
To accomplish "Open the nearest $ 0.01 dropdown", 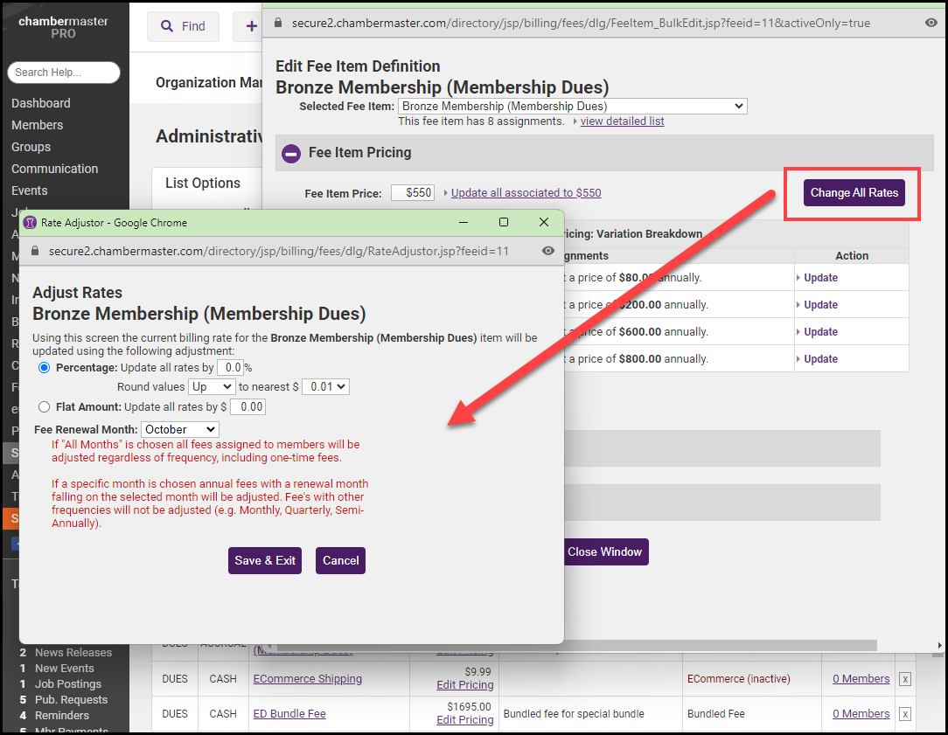I will (325, 386).
